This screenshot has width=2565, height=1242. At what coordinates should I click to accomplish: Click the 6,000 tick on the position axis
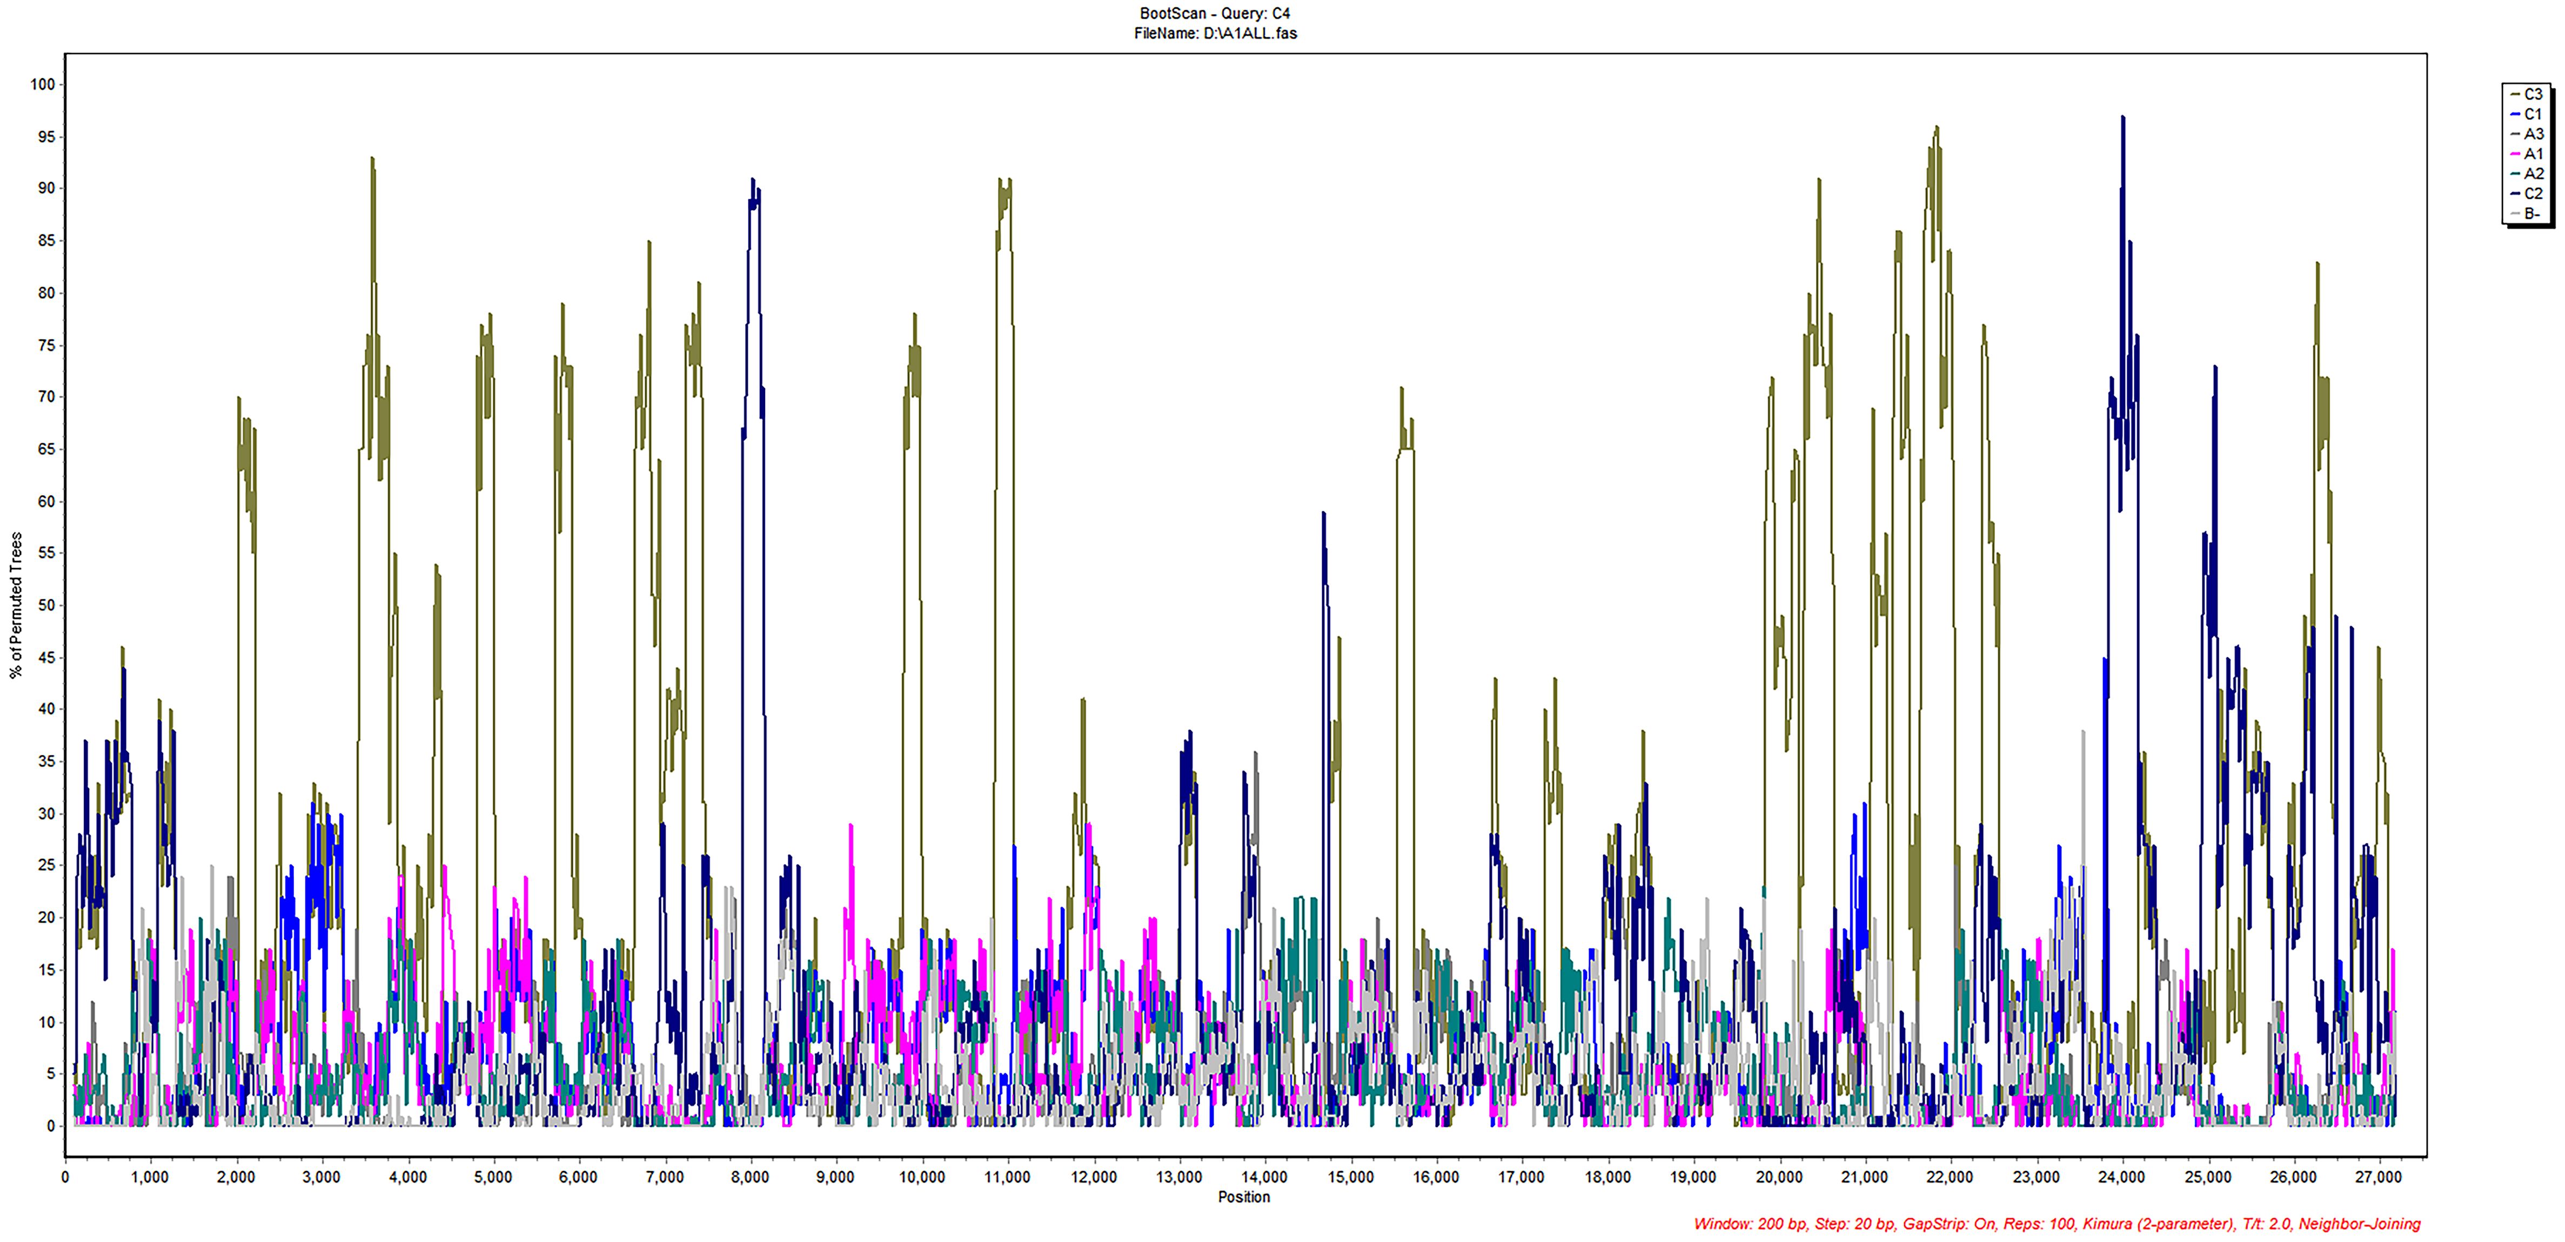coord(579,1177)
